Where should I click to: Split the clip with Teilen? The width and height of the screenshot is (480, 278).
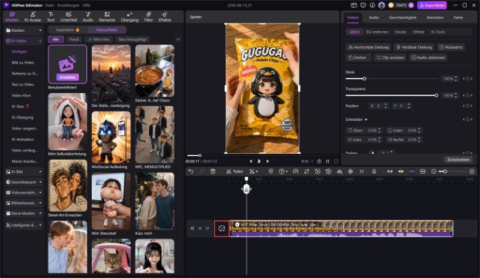tap(235, 171)
